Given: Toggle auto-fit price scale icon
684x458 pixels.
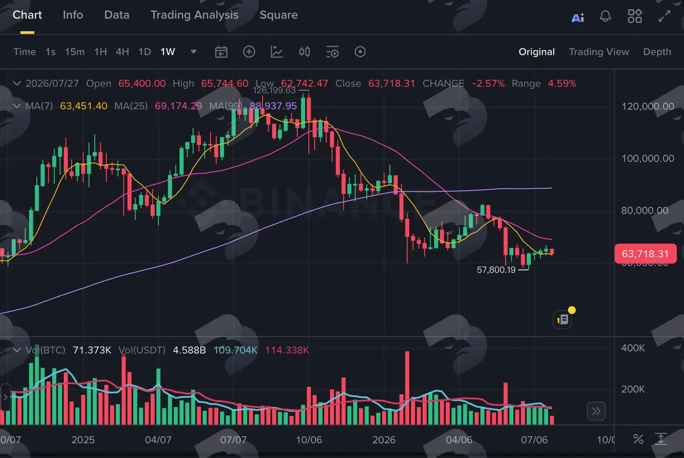Looking at the screenshot, I should pos(661,439).
